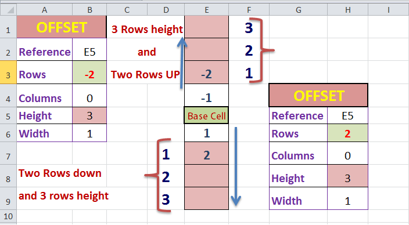Click the green Base Cell in E5
This screenshot has width=409, height=225.
click(x=206, y=115)
